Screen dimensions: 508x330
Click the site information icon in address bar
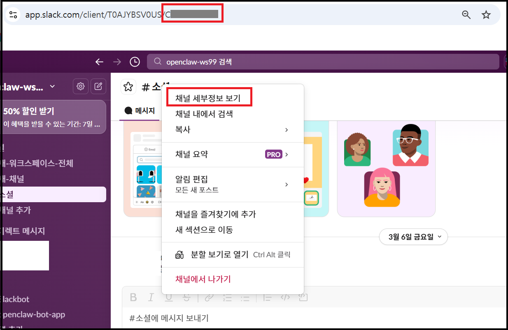coord(13,15)
